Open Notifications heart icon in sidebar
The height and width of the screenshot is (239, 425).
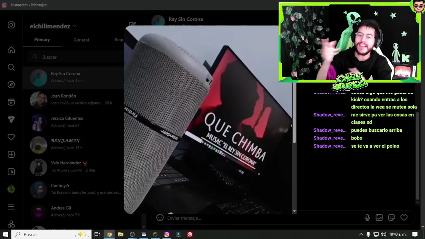11,137
